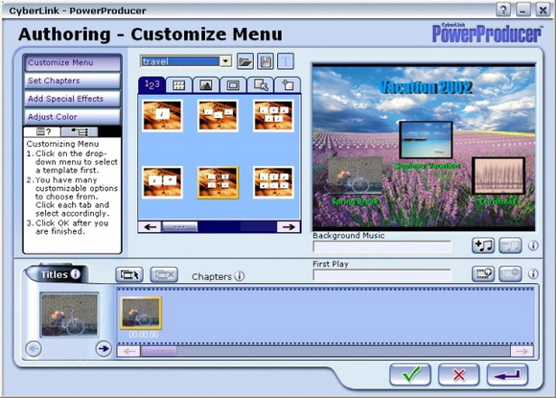This screenshot has width=556, height=398.
Task: Open the template folder icon
Action: coord(245,61)
